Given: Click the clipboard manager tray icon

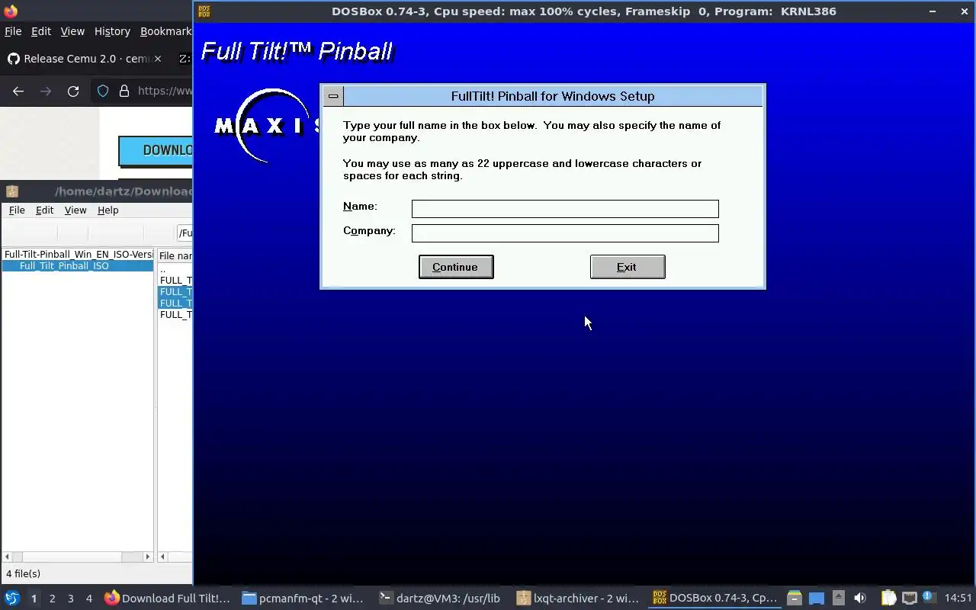Looking at the screenshot, I should click(x=888, y=599).
